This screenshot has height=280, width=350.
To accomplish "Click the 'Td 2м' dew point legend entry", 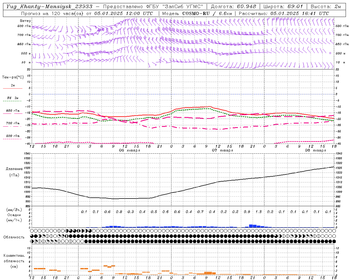I will coord(13,98).
